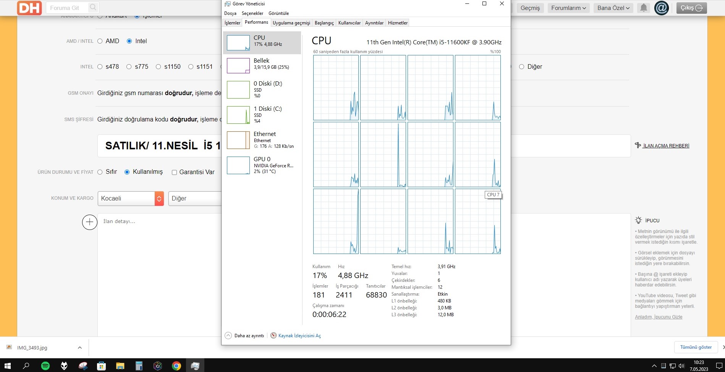Open Microsoft Store from the taskbar
This screenshot has height=372, width=725.
[x=101, y=366]
